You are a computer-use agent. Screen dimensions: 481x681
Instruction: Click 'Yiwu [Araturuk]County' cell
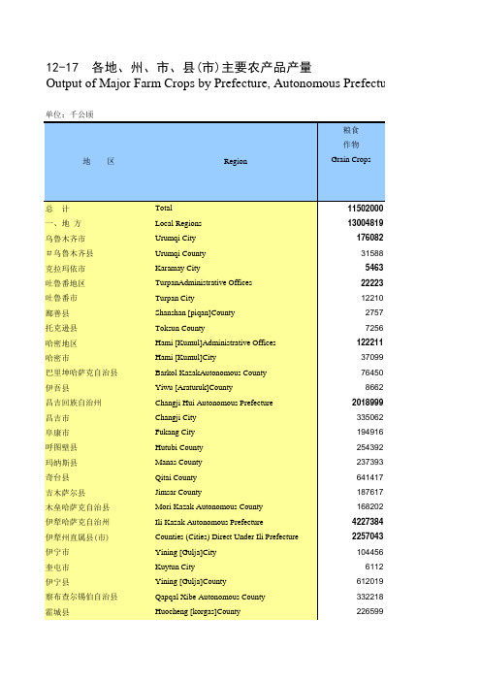(194, 387)
